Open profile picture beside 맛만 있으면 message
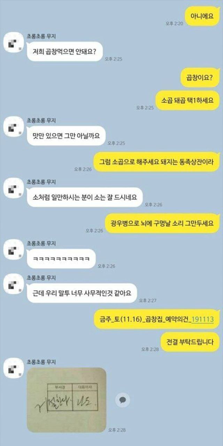The height and width of the screenshot is (446, 223). (13, 127)
